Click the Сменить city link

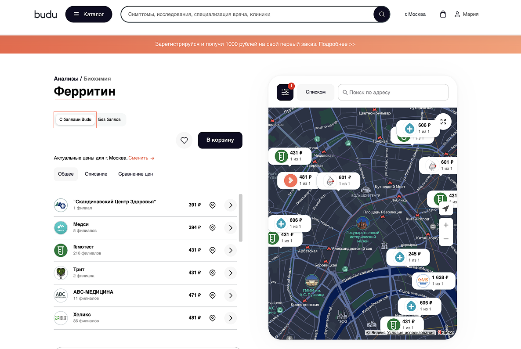click(141, 158)
